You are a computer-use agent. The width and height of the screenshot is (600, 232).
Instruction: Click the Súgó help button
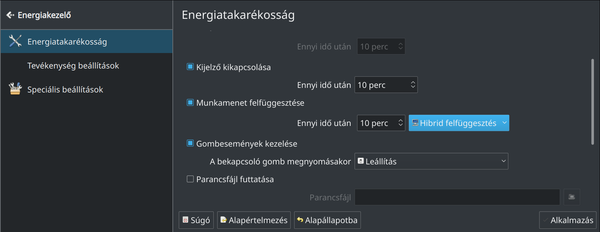[x=196, y=220]
